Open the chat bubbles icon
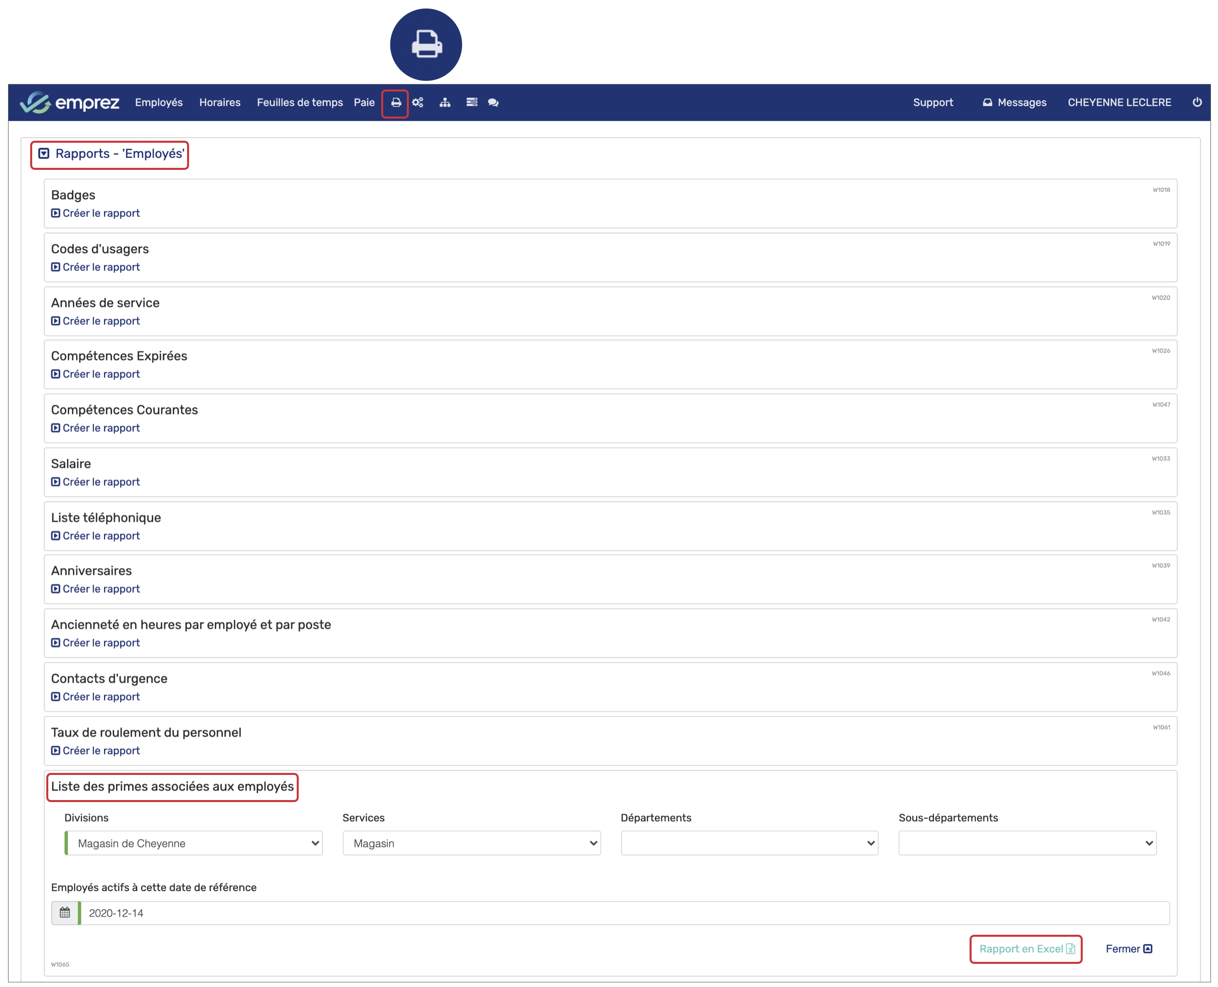This screenshot has width=1218, height=987. point(493,103)
